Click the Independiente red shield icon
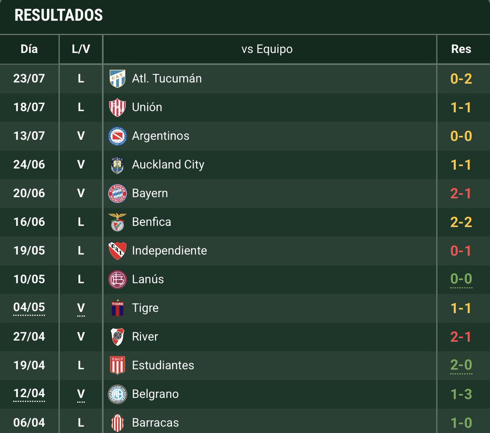Viewport: 490px width, 433px height. tap(118, 251)
